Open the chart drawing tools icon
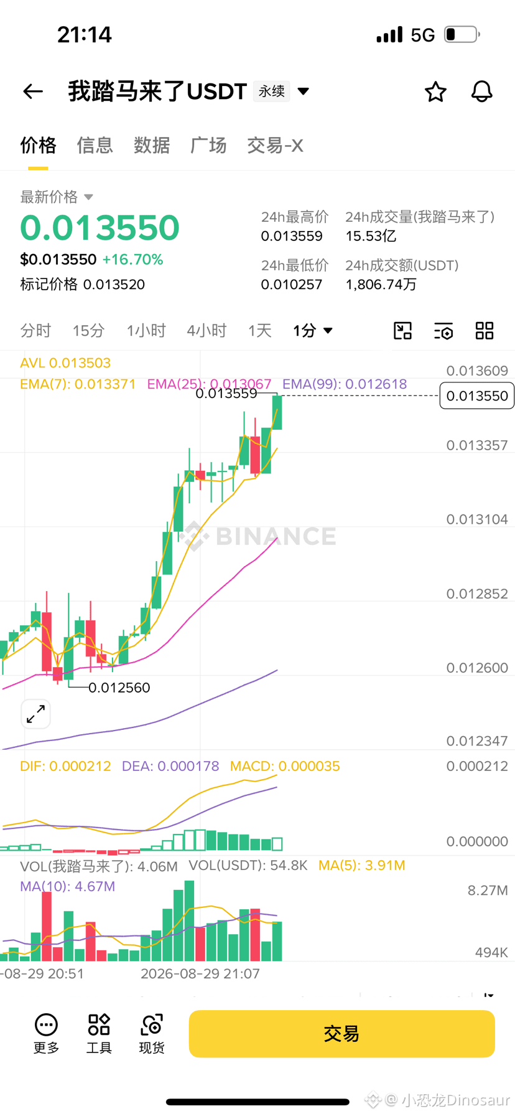This screenshot has width=515, height=1116. (x=403, y=331)
